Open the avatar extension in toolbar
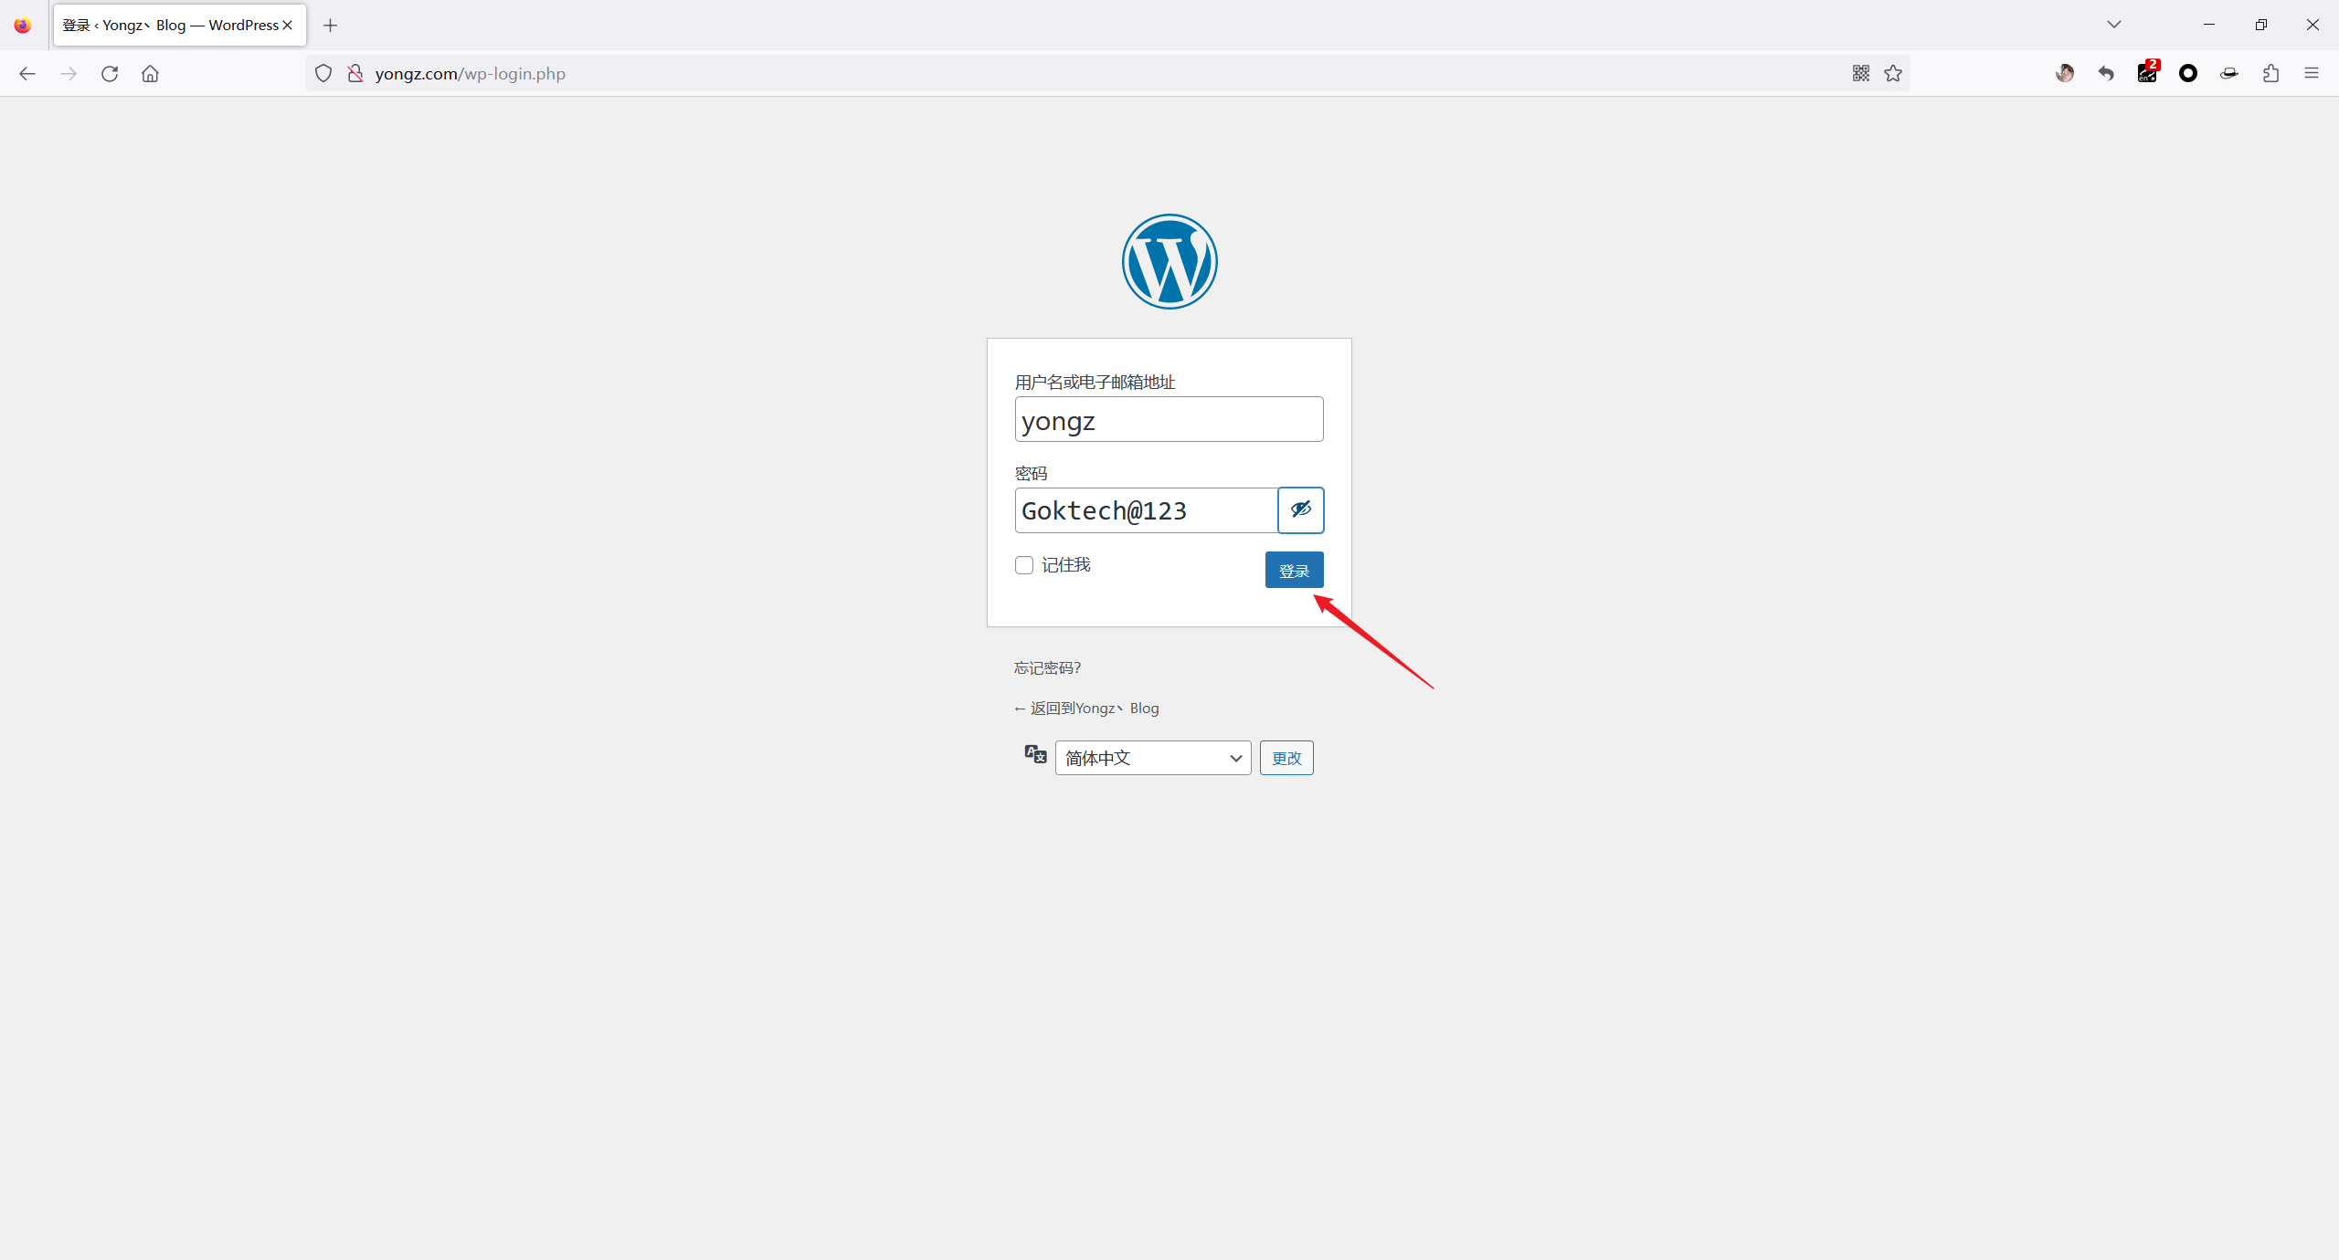Viewport: 2339px width, 1260px height. [2065, 73]
